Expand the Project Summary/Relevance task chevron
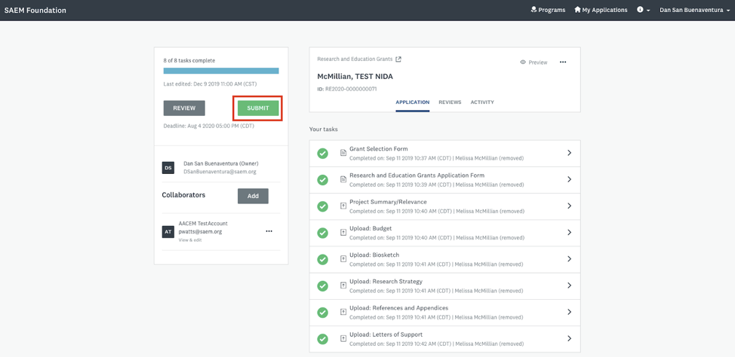Screen dimensions: 735x357 pos(569,206)
